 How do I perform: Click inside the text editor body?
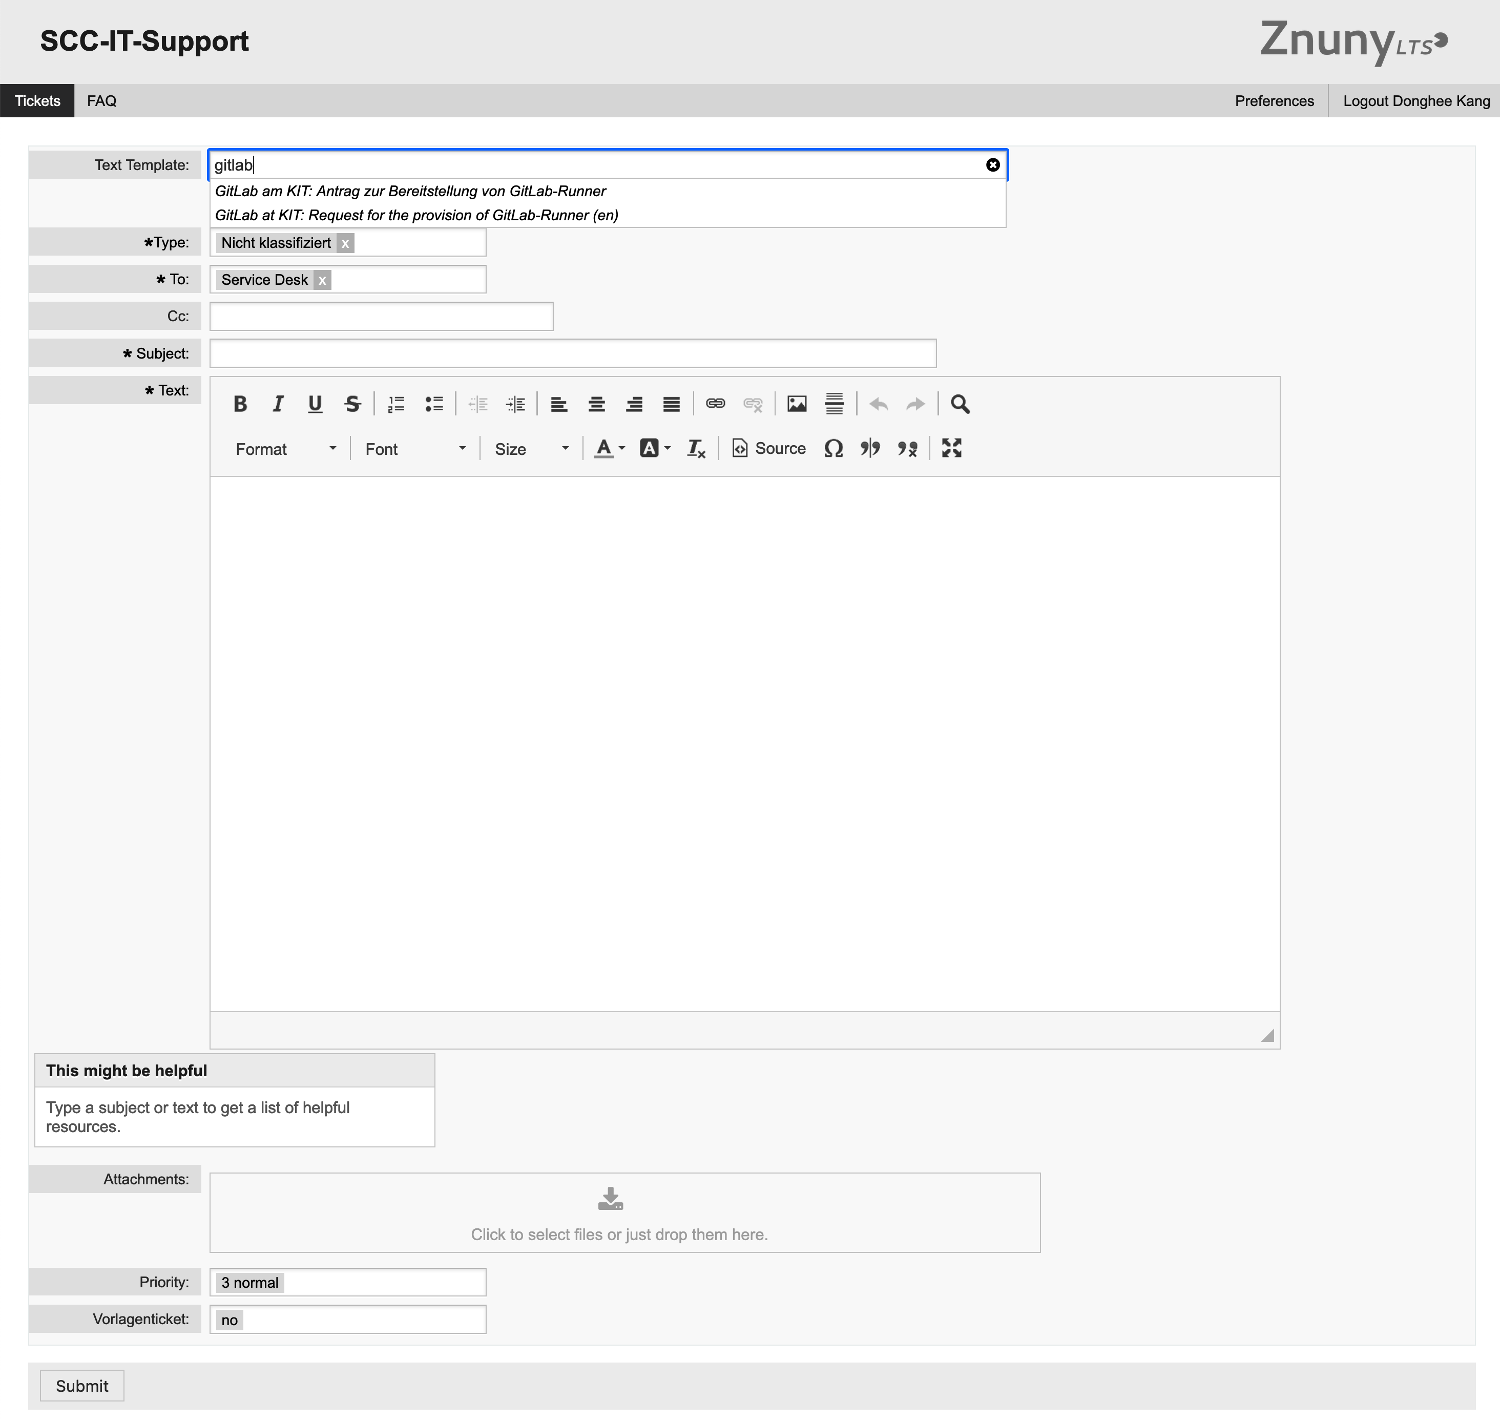click(744, 743)
